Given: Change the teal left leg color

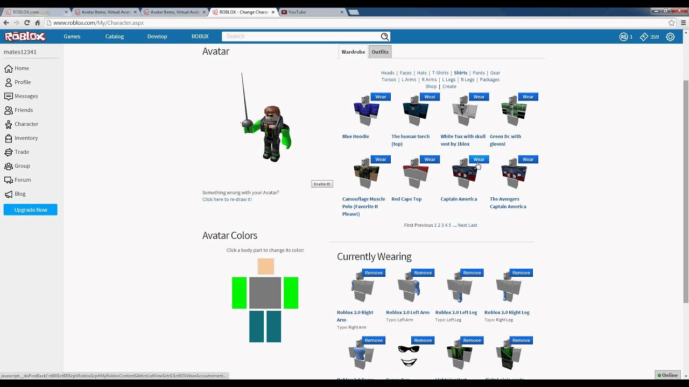Looking at the screenshot, I should point(273,326).
